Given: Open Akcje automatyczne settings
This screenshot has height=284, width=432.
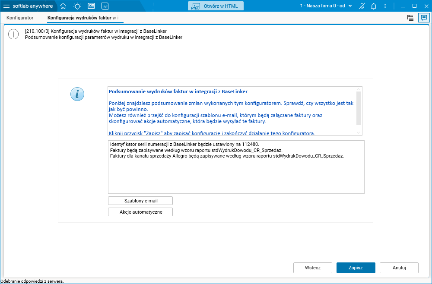Looking at the screenshot, I should coord(140,211).
